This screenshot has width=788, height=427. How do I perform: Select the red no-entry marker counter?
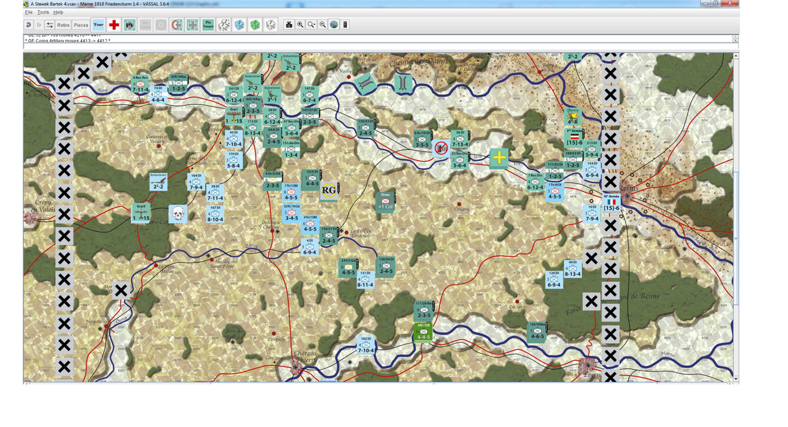click(x=441, y=148)
